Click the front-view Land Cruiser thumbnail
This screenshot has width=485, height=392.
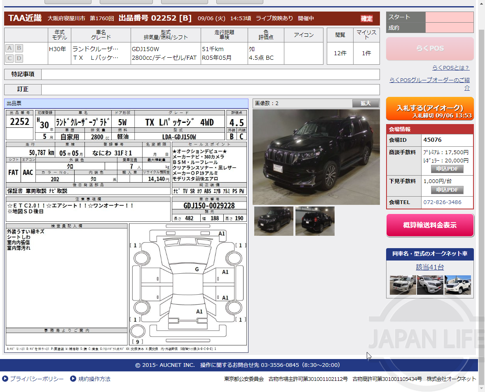(x=274, y=221)
